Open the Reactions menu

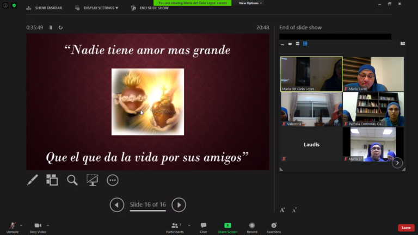coord(273,227)
